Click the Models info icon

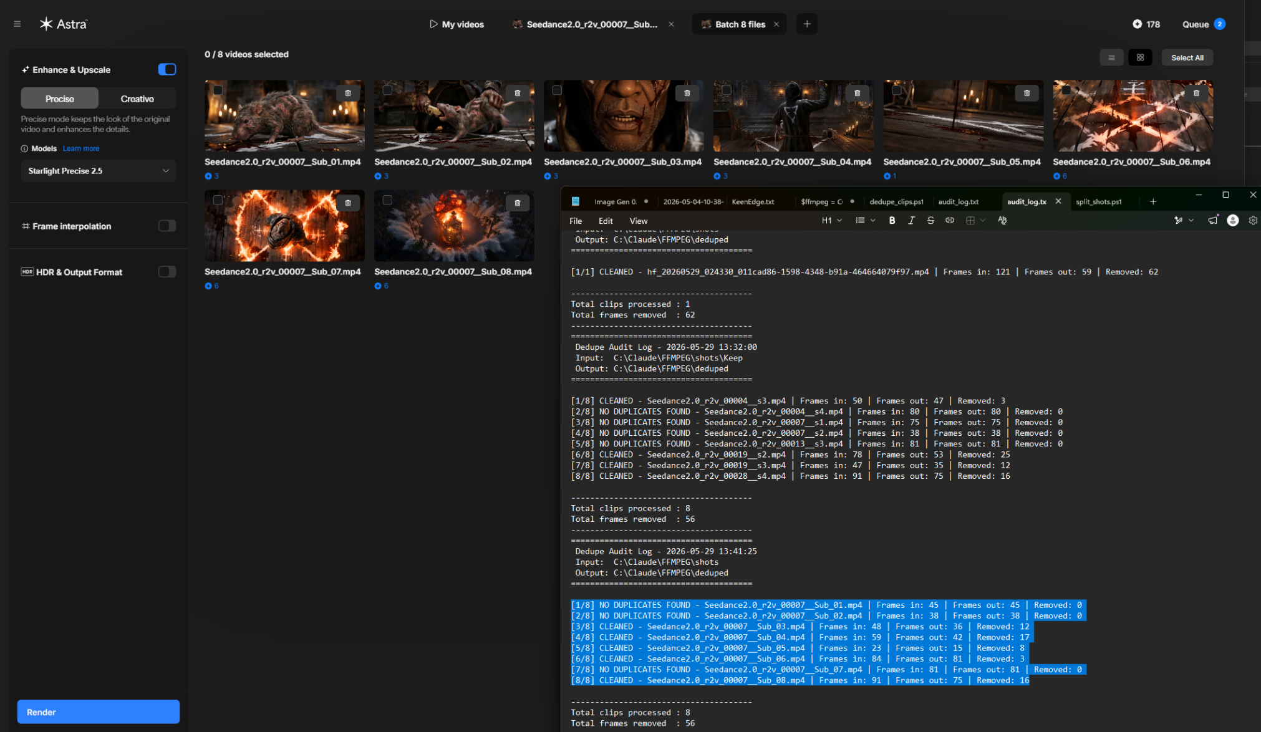(x=24, y=148)
